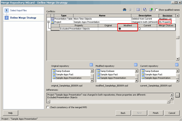Sort by the Type column header
Image resolution: width=182 pixels, height=121 pixels.
pyautogui.click(x=64, y=15)
